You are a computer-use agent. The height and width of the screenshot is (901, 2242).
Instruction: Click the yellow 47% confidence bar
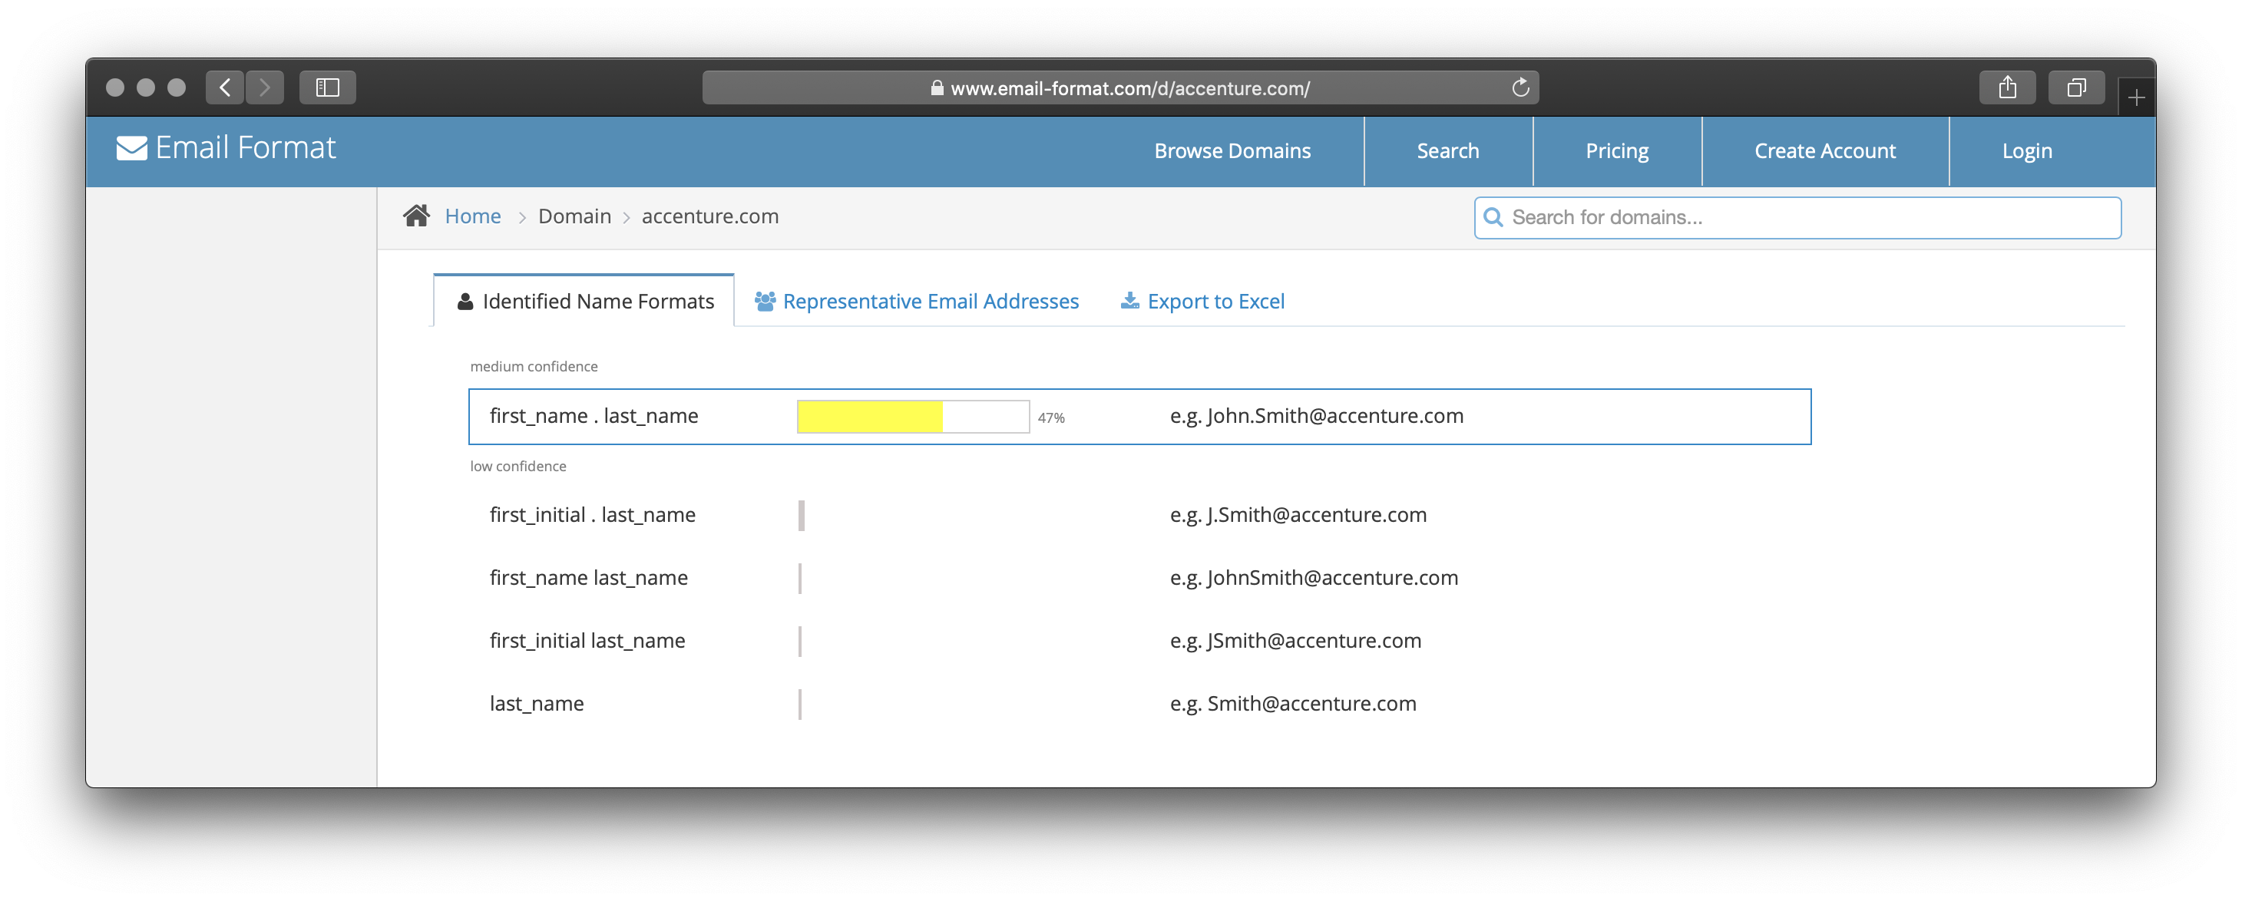(913, 417)
